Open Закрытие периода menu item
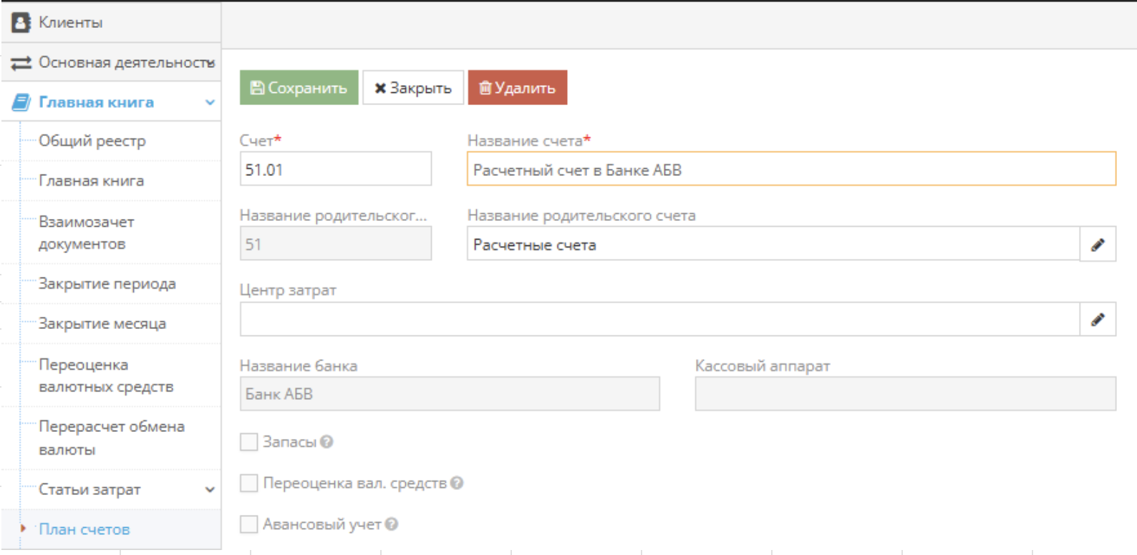 (x=107, y=284)
